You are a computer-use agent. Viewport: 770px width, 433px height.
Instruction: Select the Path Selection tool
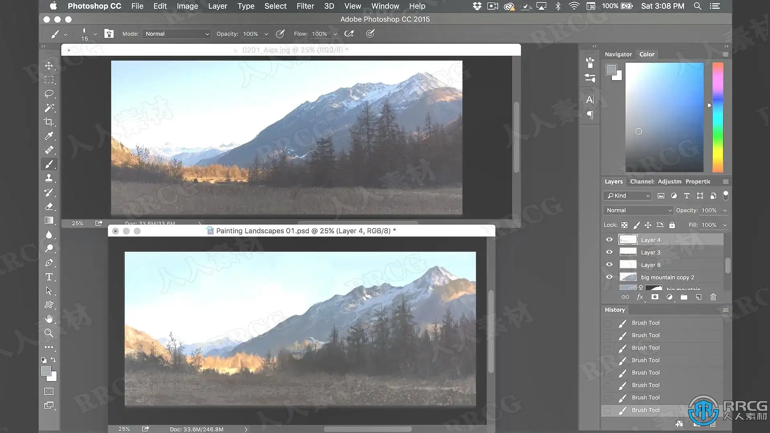49,291
